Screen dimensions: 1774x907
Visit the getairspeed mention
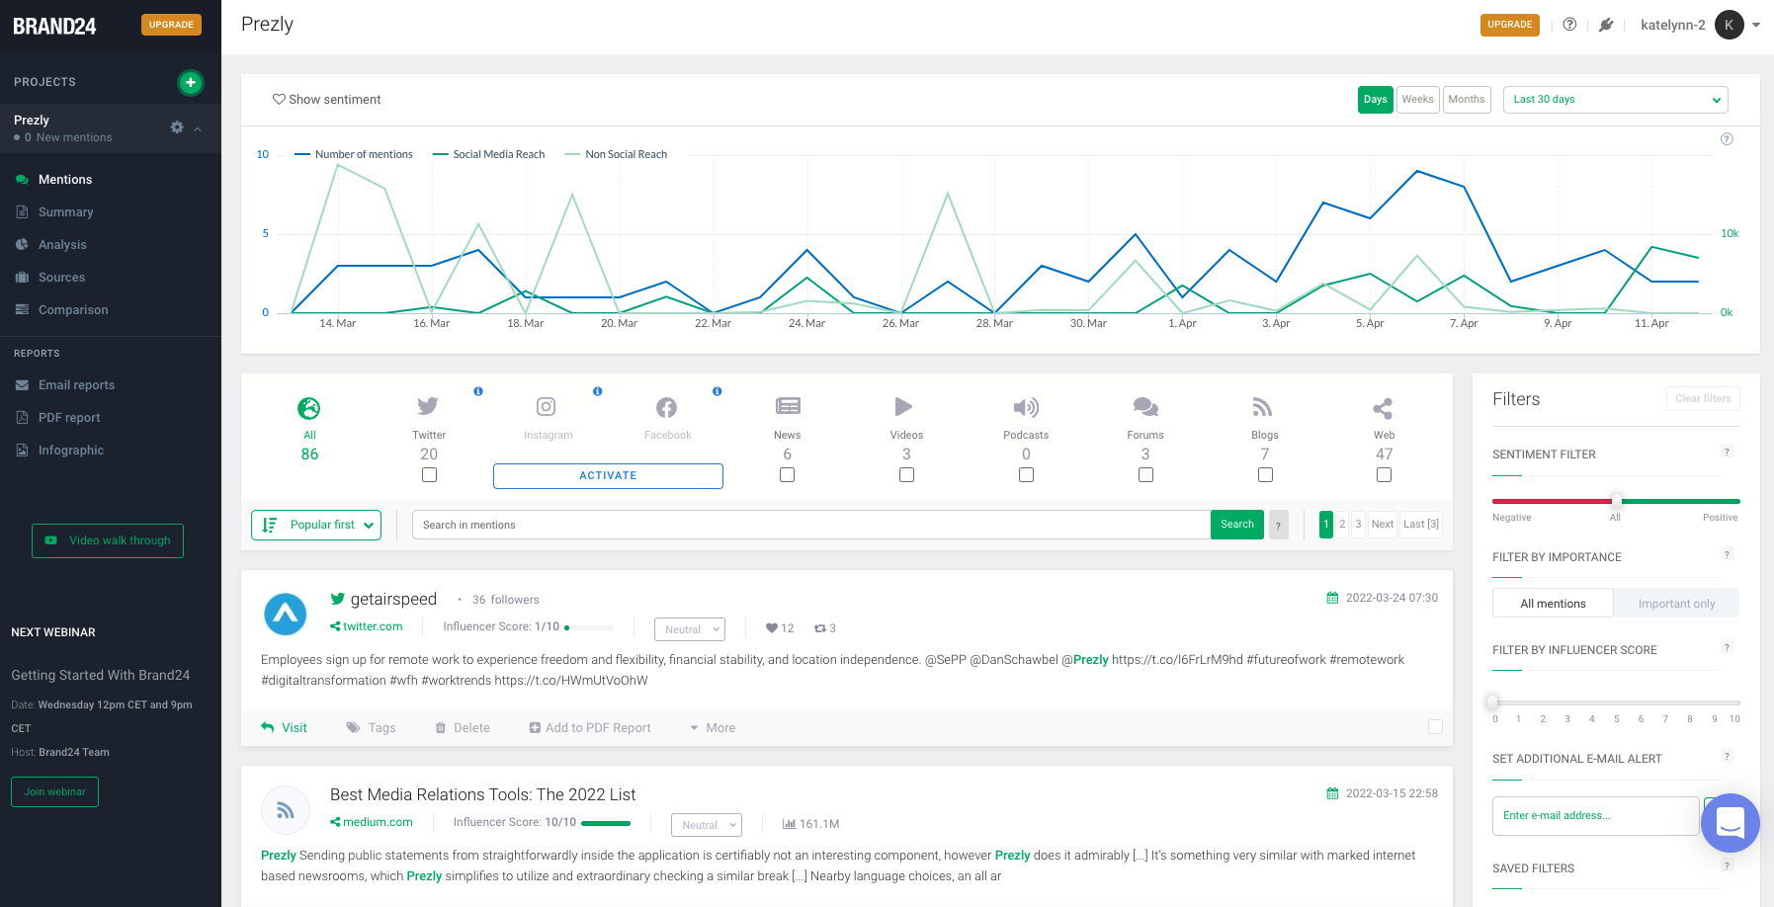coord(285,727)
